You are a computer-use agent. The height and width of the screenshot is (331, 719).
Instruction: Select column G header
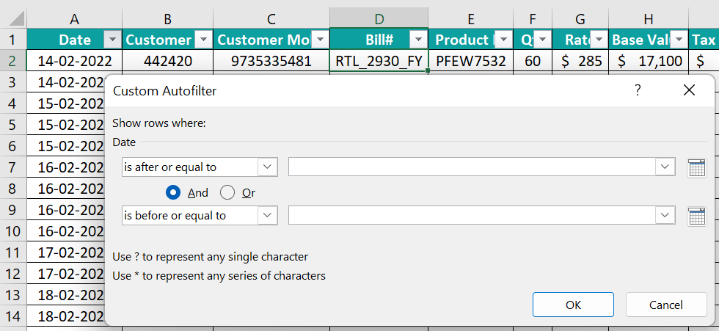(580, 19)
